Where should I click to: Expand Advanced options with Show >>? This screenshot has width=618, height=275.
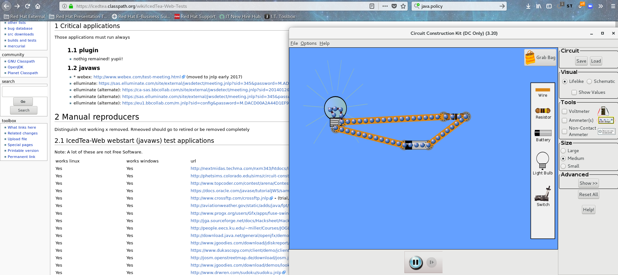[588, 183]
